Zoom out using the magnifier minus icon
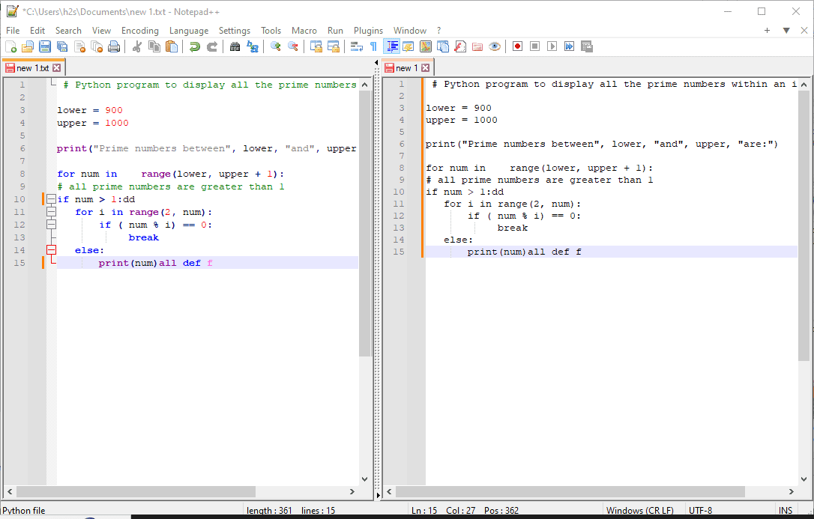 click(293, 46)
